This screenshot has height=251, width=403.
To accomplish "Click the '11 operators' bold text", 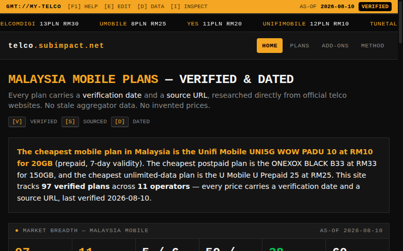I will [164, 186].
